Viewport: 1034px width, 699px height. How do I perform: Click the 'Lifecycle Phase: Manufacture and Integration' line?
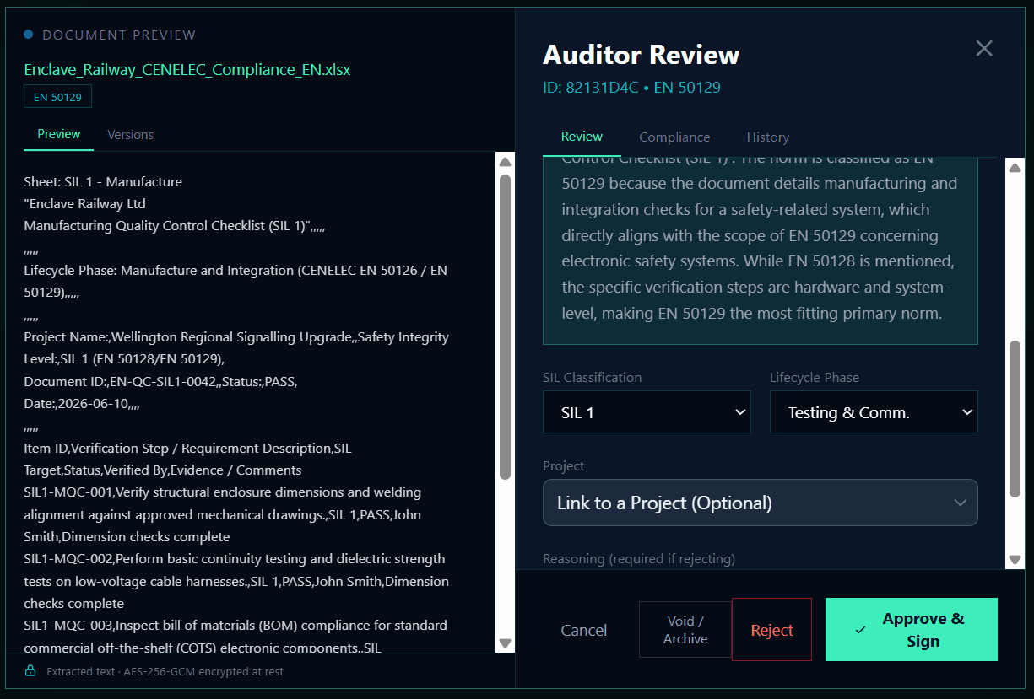[235, 282]
